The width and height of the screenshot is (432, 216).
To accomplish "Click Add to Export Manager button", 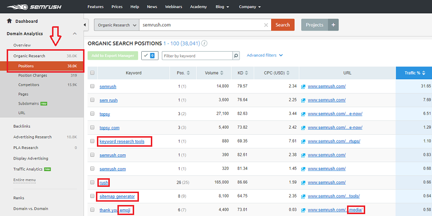I will (x=113, y=55).
